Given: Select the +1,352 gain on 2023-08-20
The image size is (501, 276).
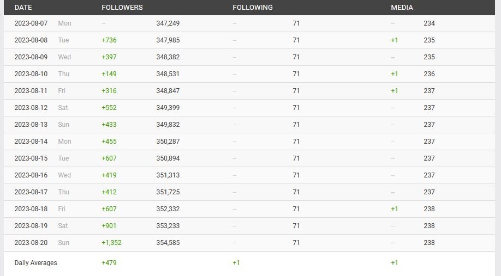Looking at the screenshot, I should click(x=111, y=243).
